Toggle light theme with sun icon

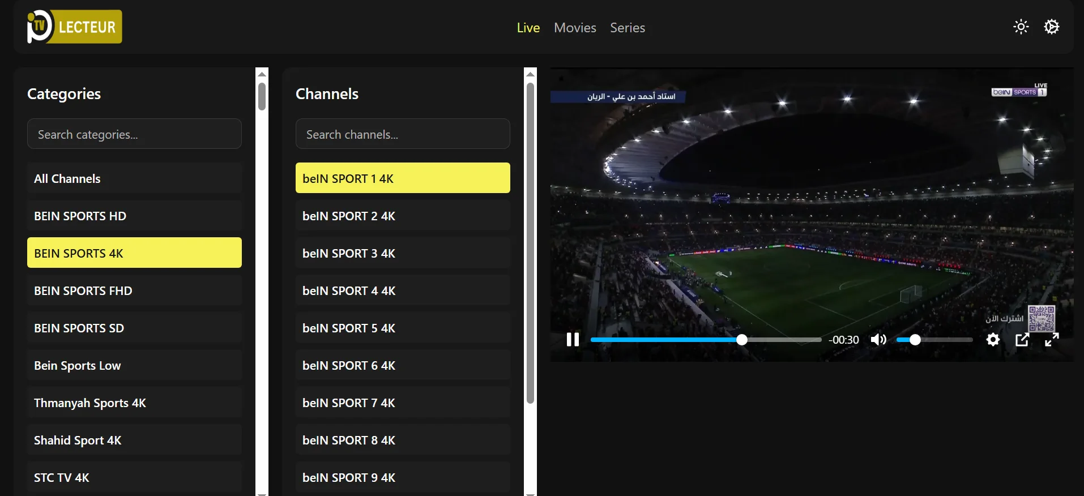coord(1021,27)
